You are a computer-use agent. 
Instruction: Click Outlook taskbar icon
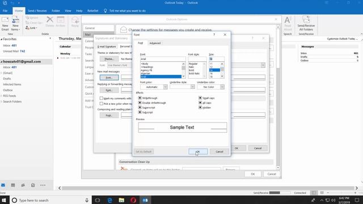coord(145,200)
